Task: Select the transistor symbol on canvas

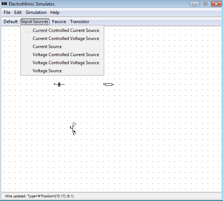Action: 73,129
